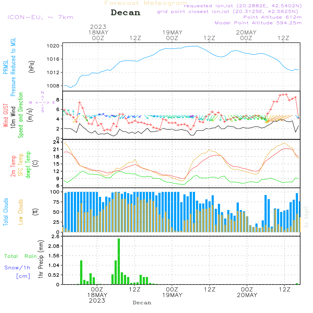Click 'Model Point Altitude 594.25m' text
This screenshot has height=313, width=313.
tap(258, 23)
